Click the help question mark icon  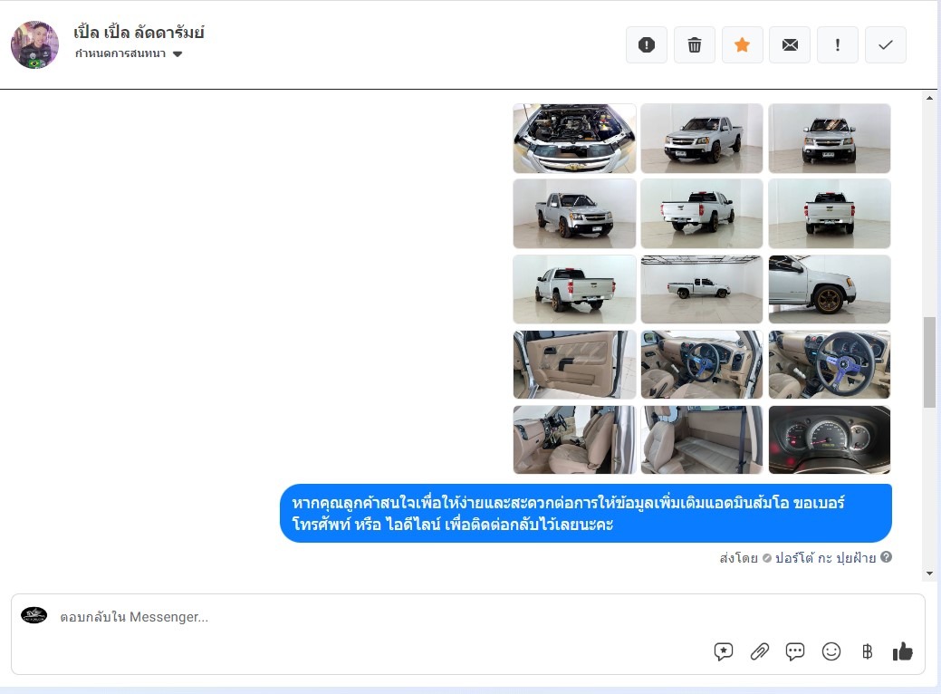tap(887, 557)
